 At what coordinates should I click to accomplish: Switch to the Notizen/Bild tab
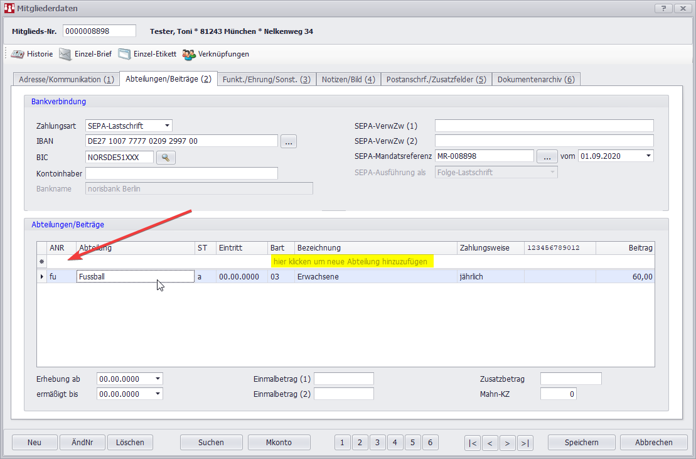348,79
